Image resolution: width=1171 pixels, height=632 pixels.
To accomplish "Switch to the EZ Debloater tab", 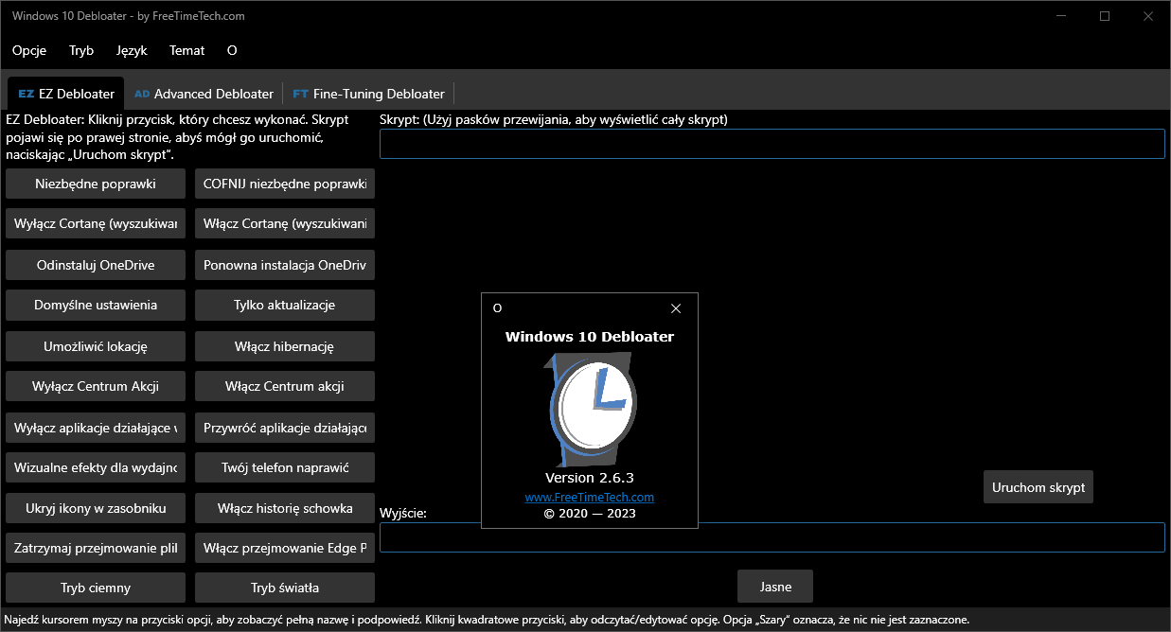I will 66,94.
